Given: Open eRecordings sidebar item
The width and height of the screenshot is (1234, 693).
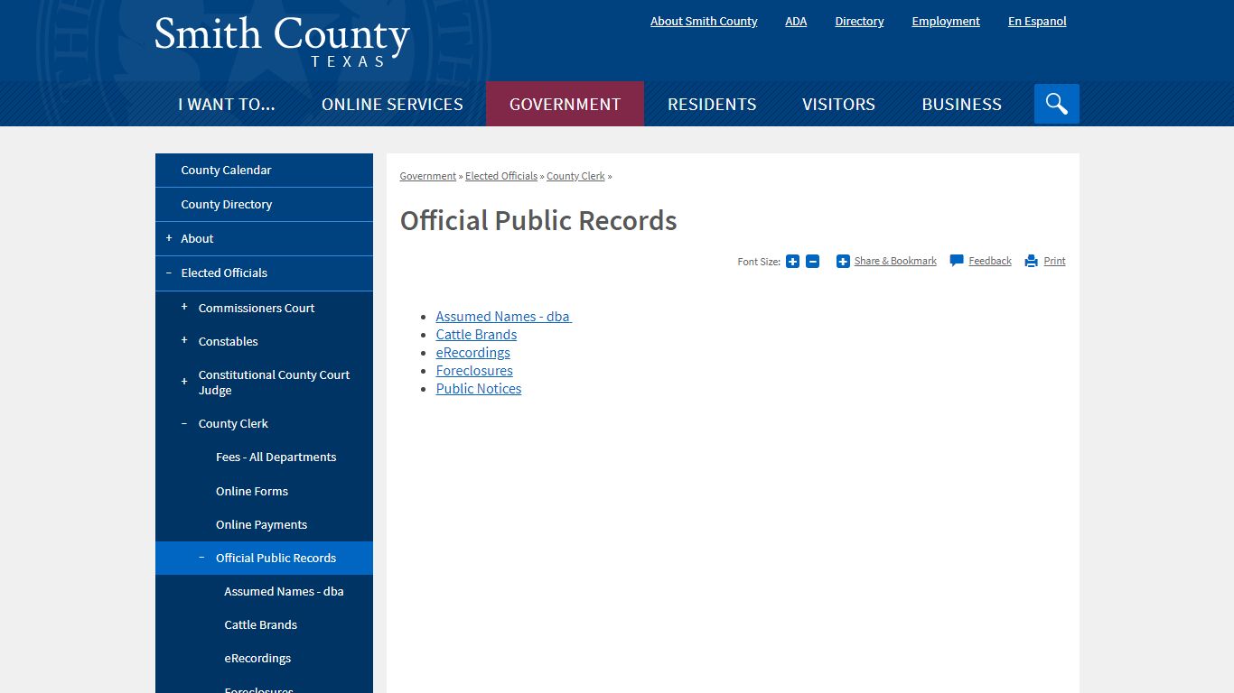Looking at the screenshot, I should point(257,659).
